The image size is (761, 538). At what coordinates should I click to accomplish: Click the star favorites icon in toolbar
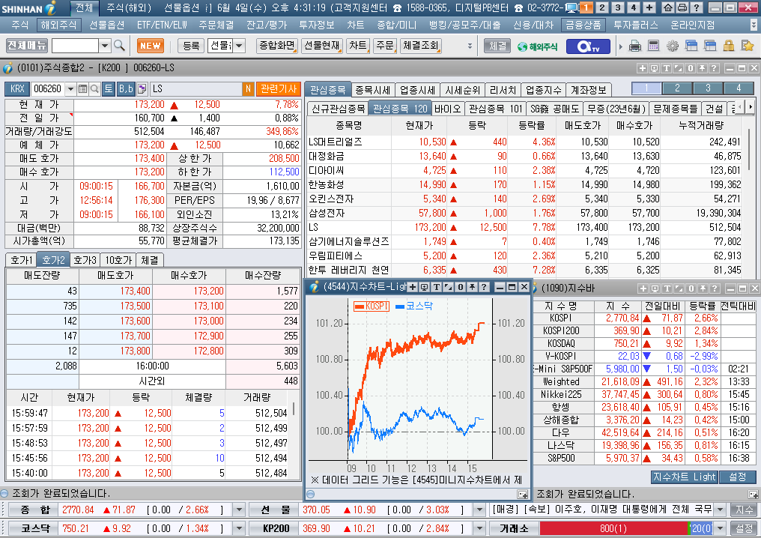click(748, 46)
